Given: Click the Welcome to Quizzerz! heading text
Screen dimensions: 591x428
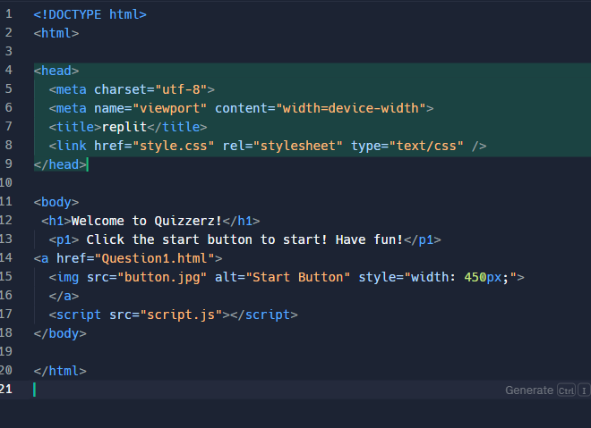Looking at the screenshot, I should 147,221.
